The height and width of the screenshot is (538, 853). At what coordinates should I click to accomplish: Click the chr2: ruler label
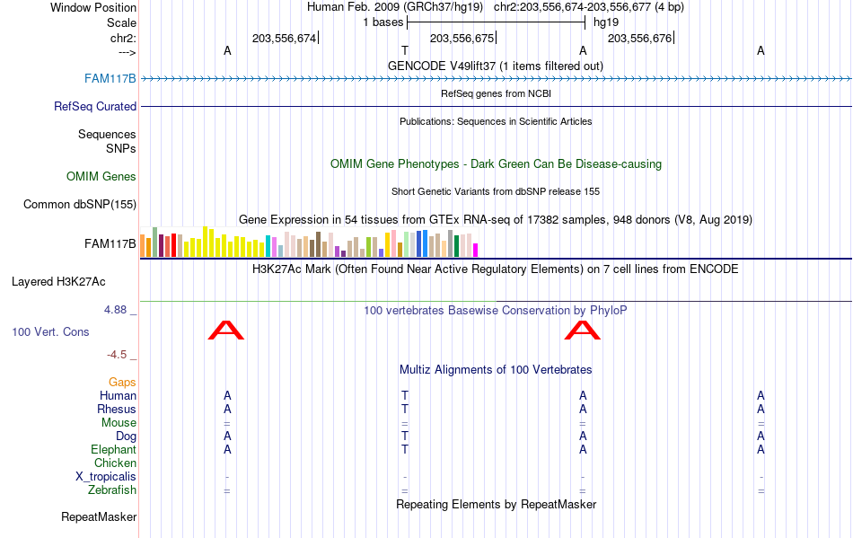(123, 38)
